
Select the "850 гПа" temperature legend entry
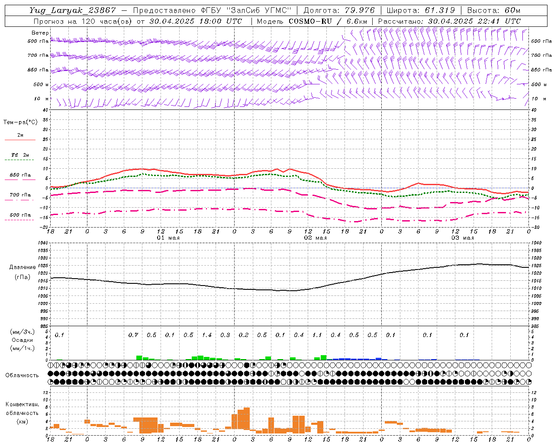(x=20, y=175)
